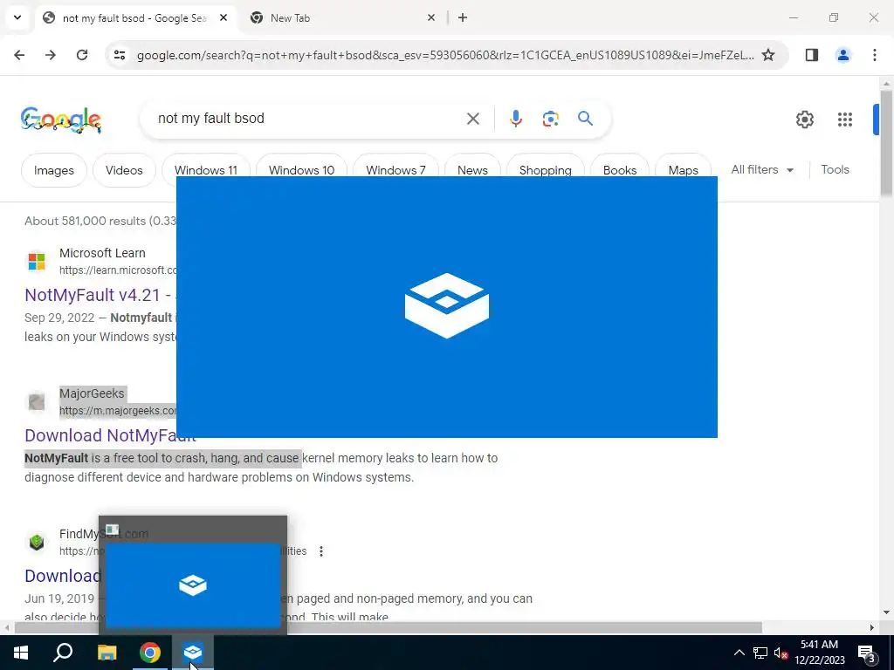Reload the Google search page
This screenshot has height=670, width=894.
82,55
